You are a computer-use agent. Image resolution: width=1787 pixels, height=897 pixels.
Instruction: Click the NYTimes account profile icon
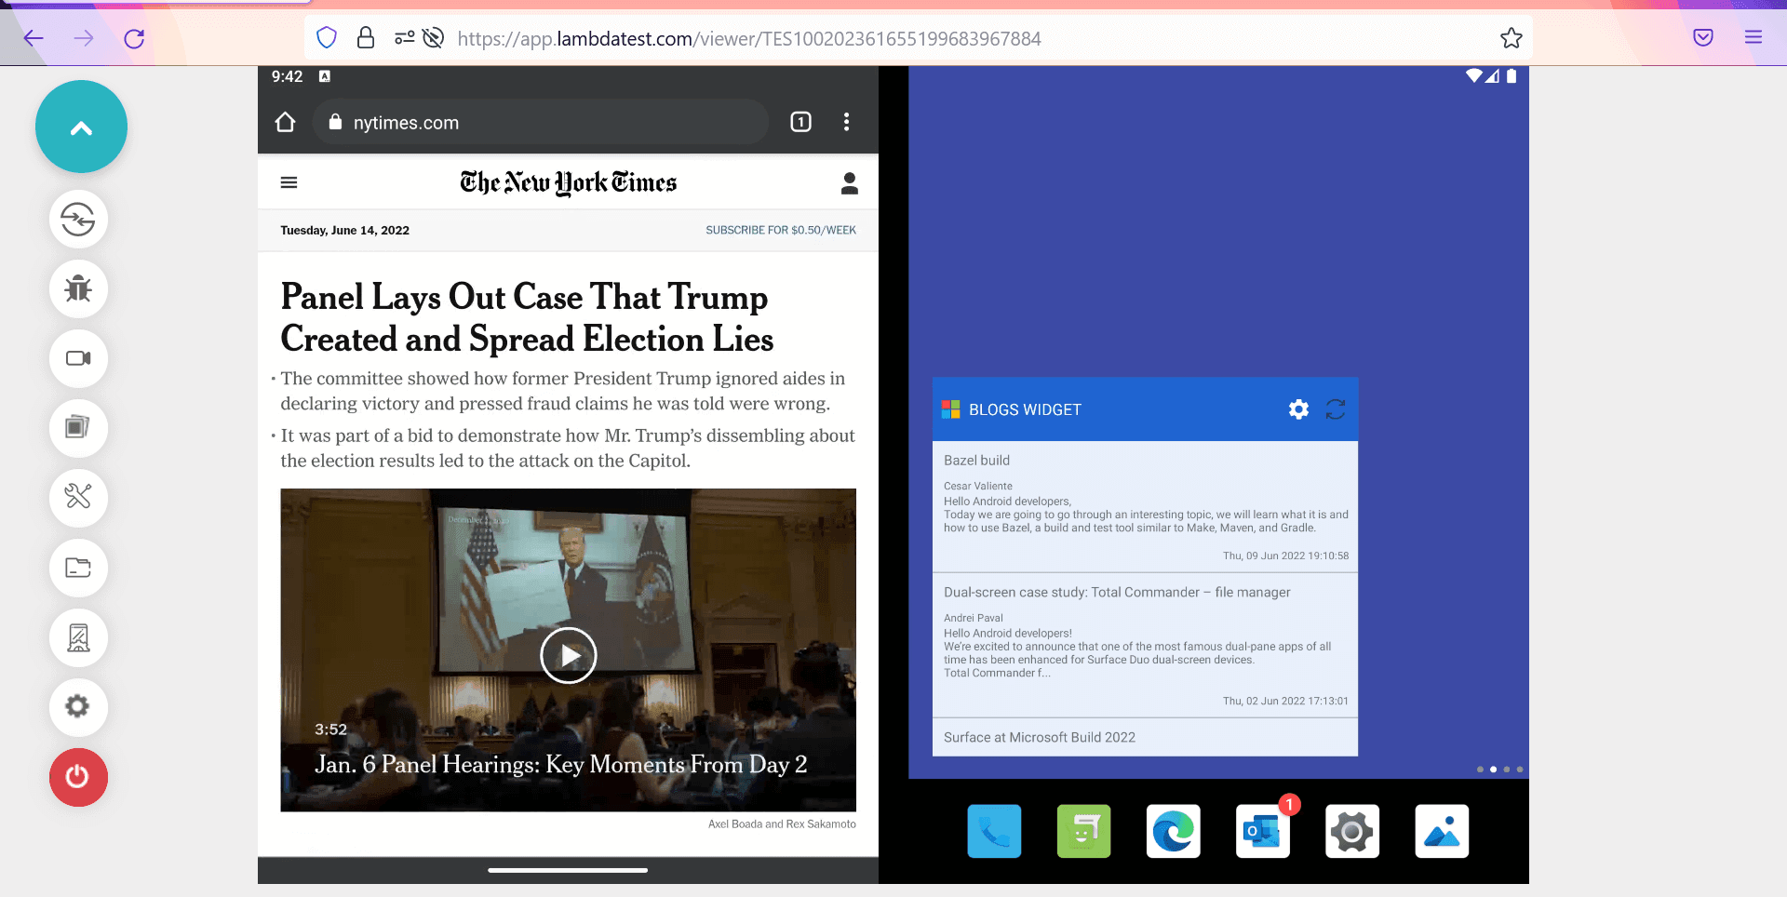pos(849,183)
